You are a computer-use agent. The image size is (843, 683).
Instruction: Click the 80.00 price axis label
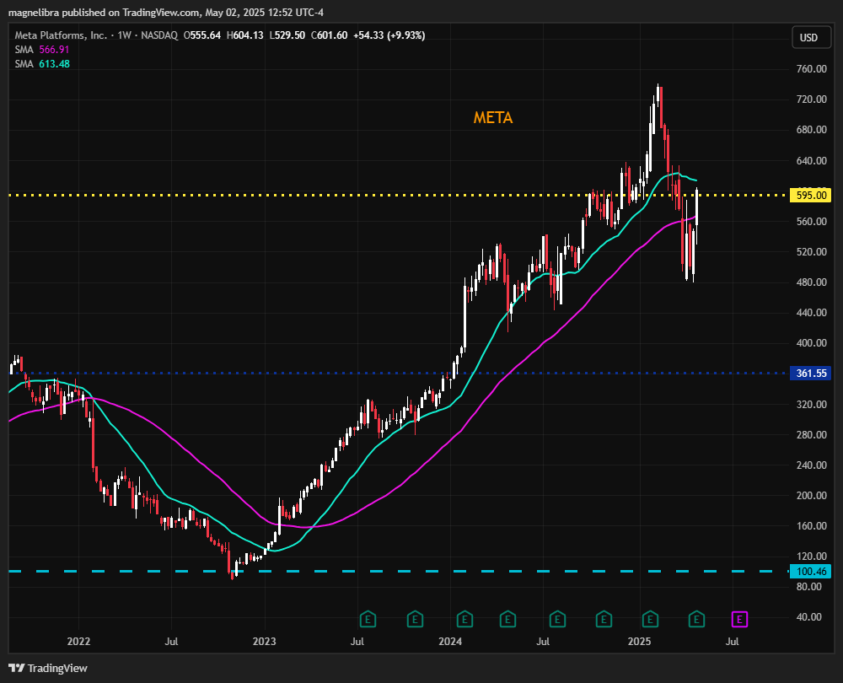pos(809,587)
